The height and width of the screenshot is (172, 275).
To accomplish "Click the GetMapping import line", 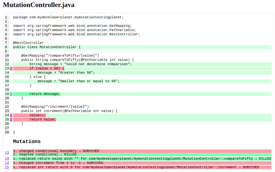I will point(72,26).
